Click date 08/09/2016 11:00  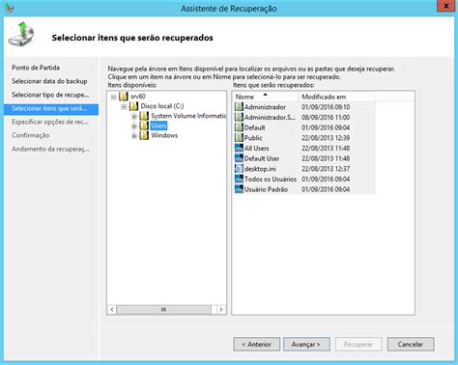coord(326,117)
